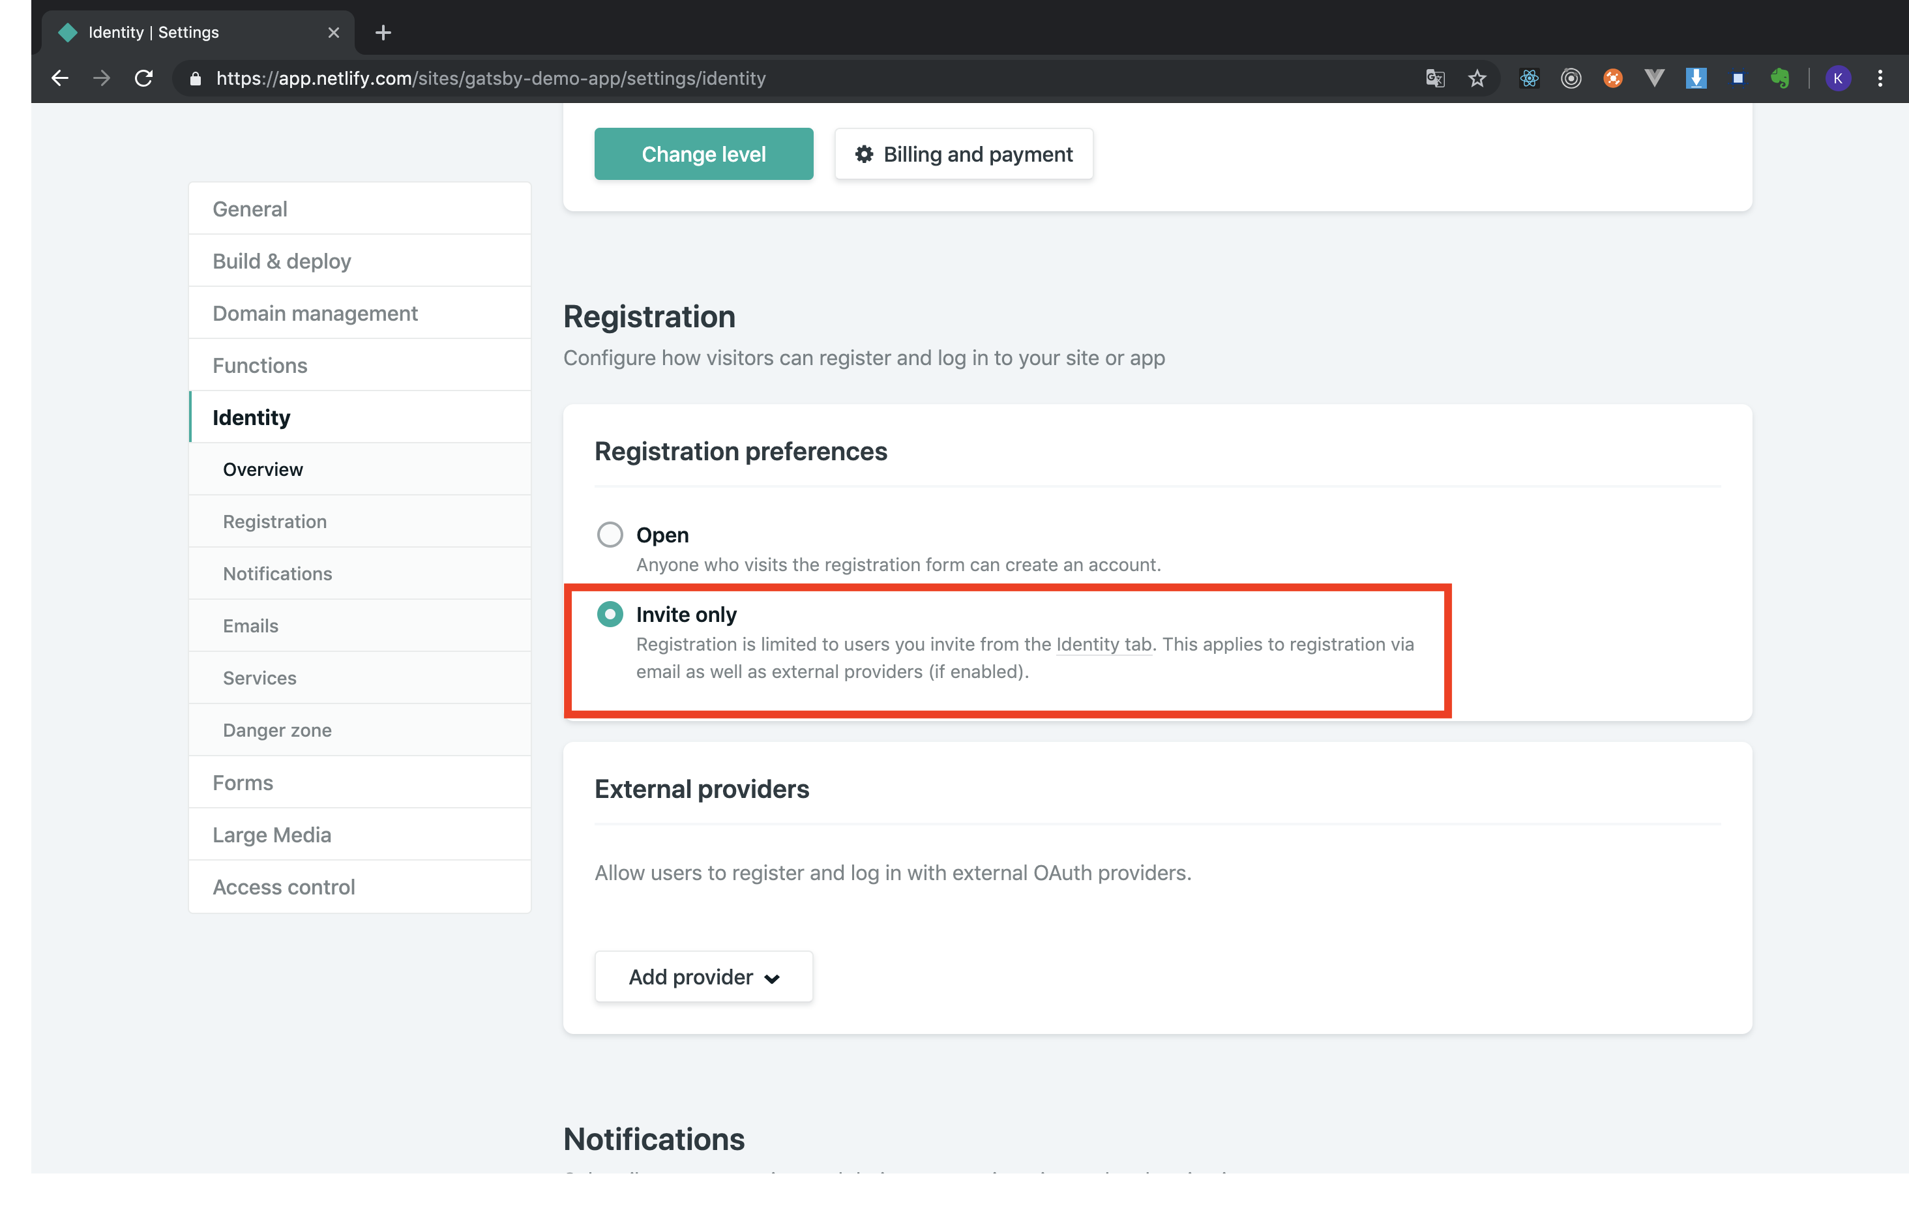This screenshot has height=1210, width=1909.
Task: Select the Open registration radio button
Action: [610, 535]
